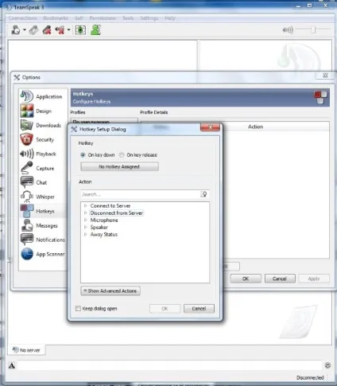Expand the Microphone tree node

pyautogui.click(x=85, y=220)
